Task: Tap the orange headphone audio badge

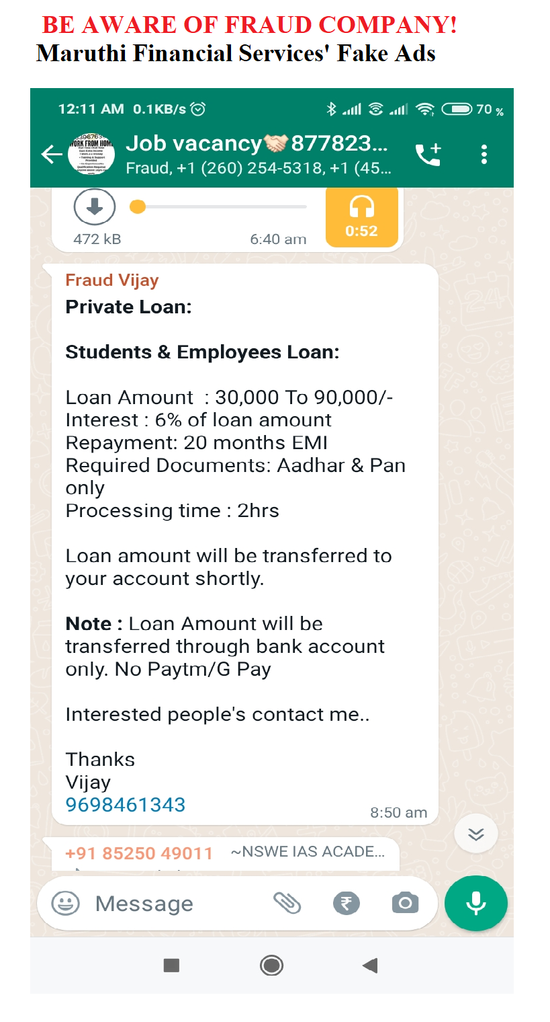Action: 361,217
